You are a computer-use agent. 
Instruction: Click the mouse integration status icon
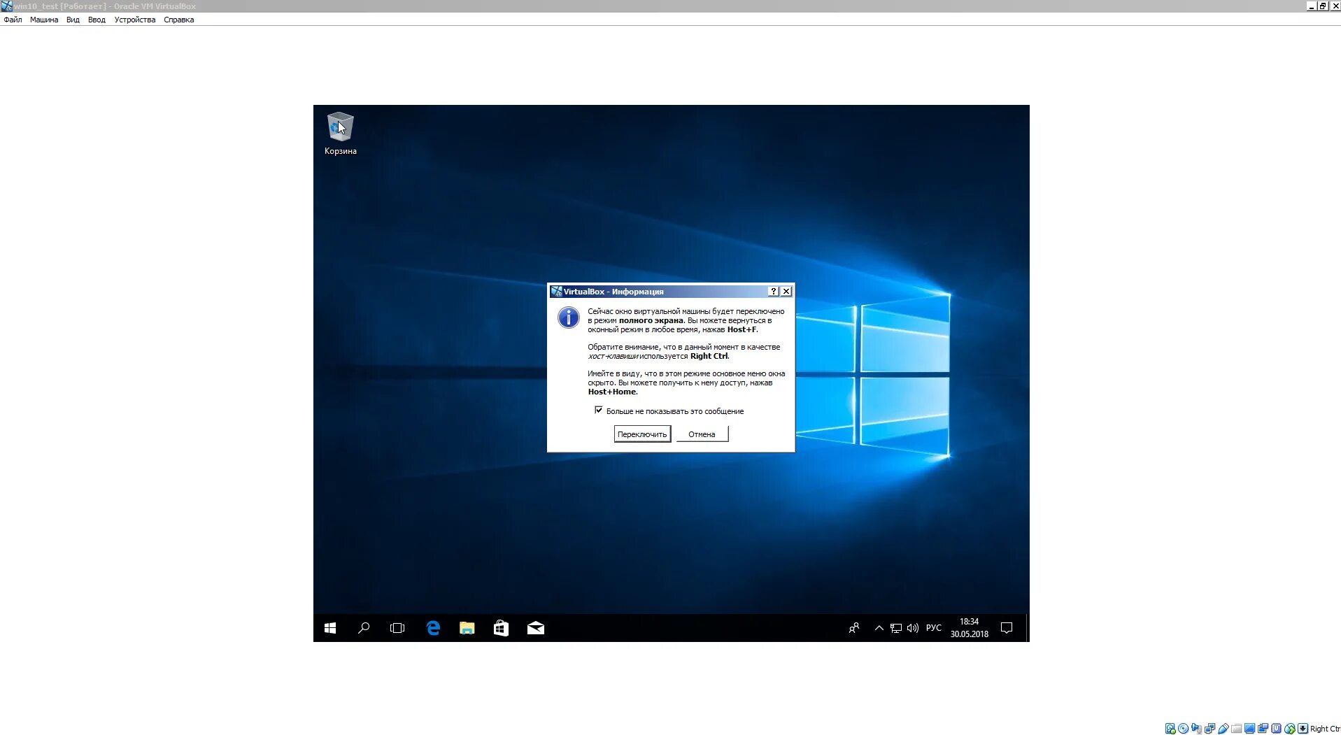[1290, 728]
